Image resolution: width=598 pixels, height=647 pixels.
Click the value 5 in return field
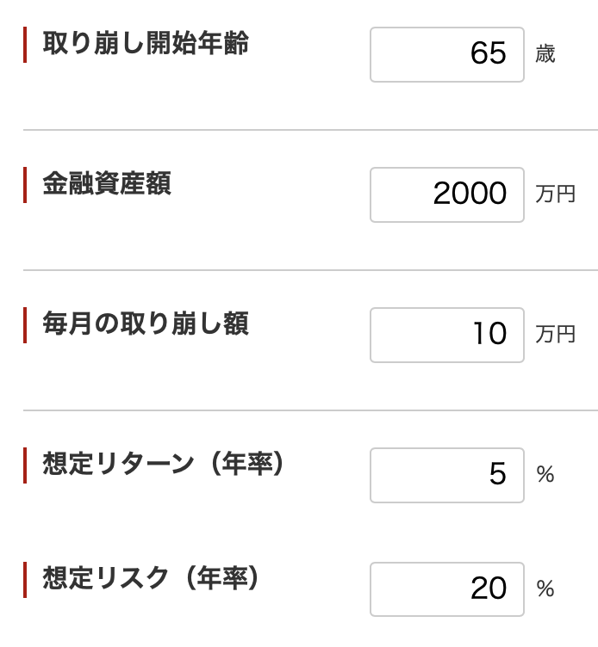(498, 474)
